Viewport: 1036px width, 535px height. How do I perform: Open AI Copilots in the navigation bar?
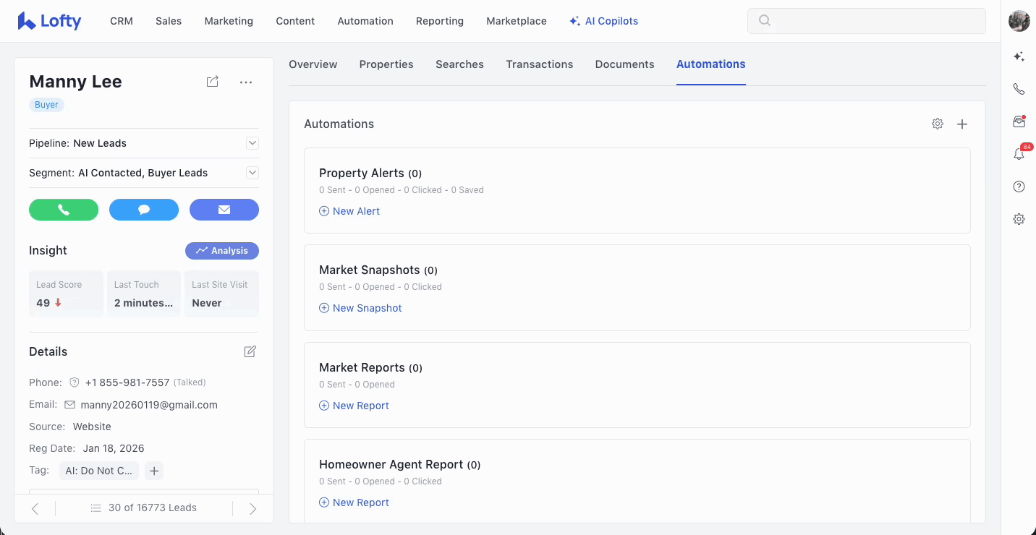pos(603,21)
